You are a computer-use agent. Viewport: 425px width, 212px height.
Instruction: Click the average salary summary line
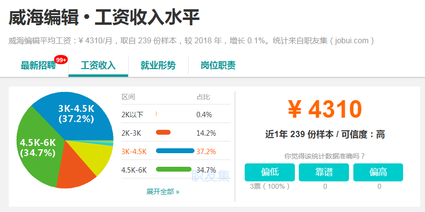pos(192,41)
